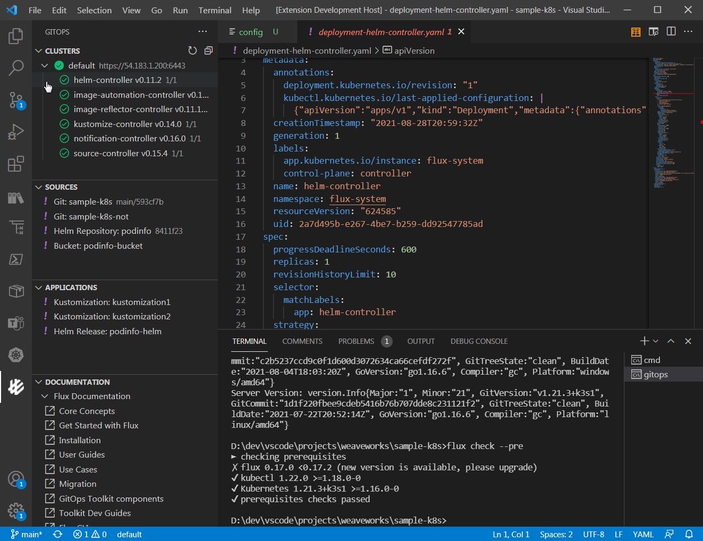This screenshot has width=703, height=541.
Task: Open the Get Started with Flux guide
Action: click(97, 425)
